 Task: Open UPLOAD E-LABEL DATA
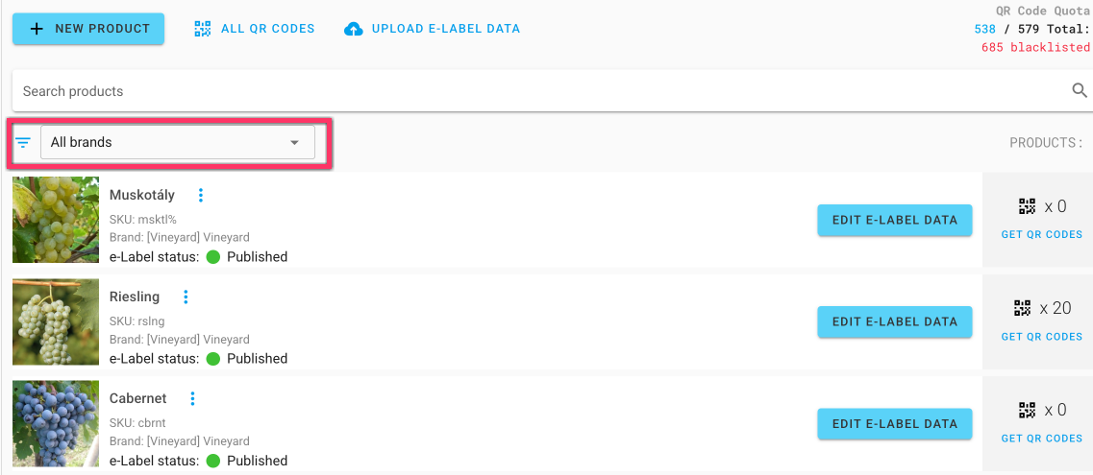click(433, 29)
